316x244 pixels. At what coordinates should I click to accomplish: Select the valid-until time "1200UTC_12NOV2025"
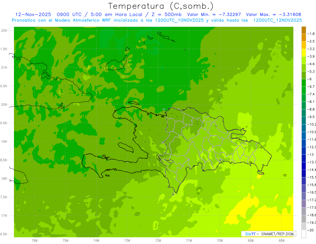click(x=277, y=20)
